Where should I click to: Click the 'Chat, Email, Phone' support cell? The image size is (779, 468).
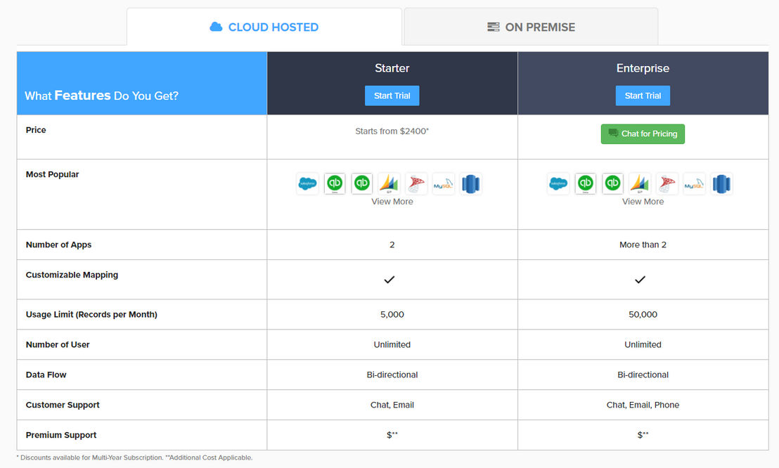point(643,405)
